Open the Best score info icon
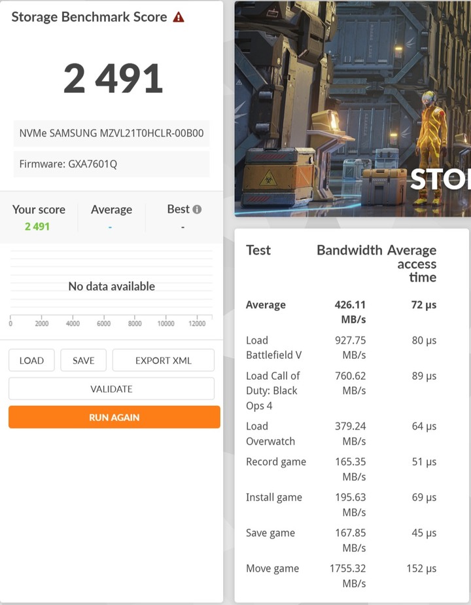Image resolution: width=471 pixels, height=605 pixels. pyautogui.click(x=197, y=210)
